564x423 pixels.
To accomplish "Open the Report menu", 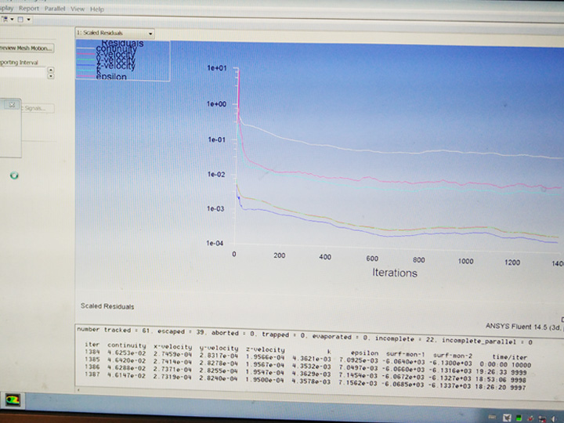I will tap(28, 9).
